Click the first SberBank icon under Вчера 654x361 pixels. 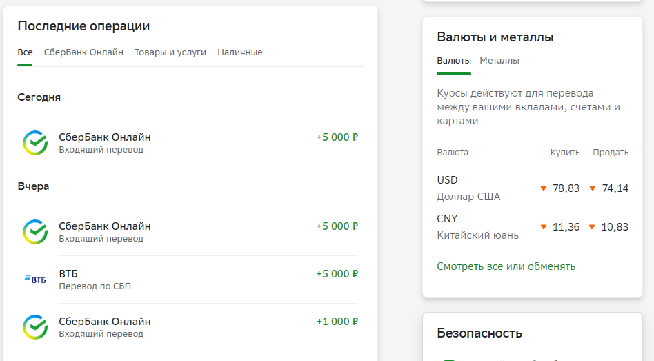point(35,232)
